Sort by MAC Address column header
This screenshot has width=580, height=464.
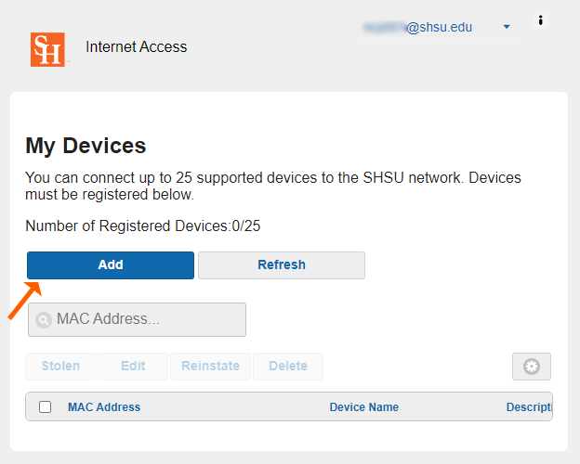[x=104, y=406]
